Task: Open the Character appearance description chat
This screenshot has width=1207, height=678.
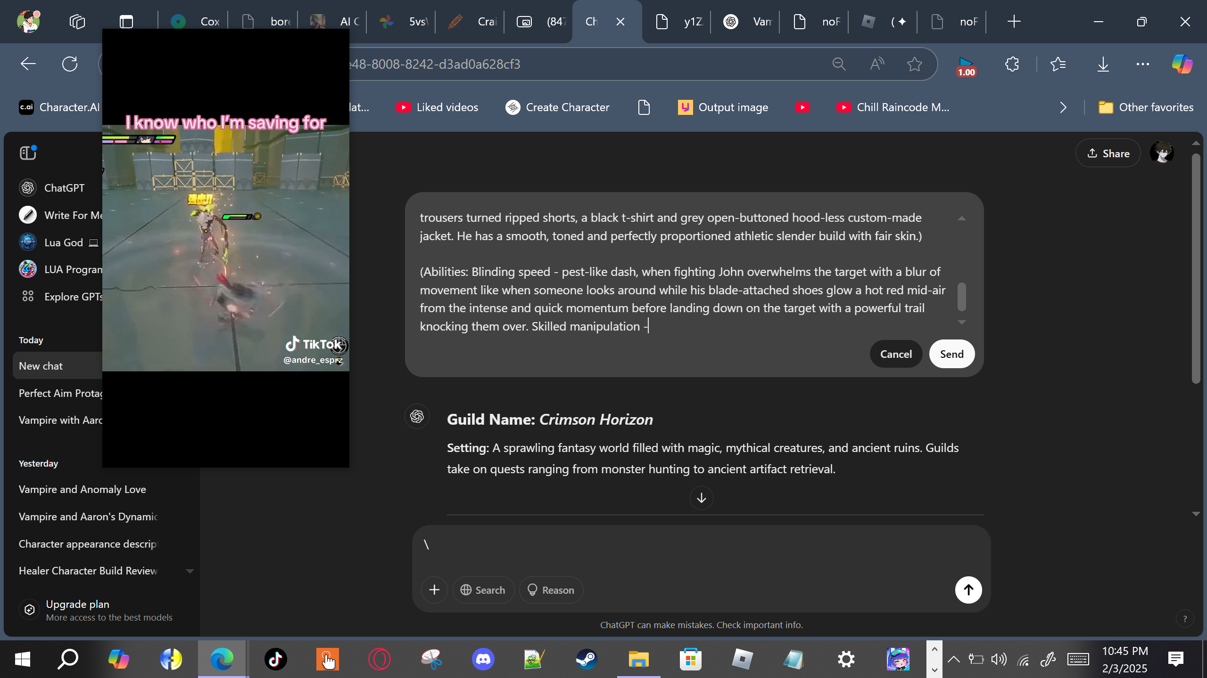Action: pos(88,544)
